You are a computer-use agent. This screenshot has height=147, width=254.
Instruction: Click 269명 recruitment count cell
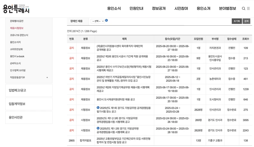pos(198,120)
